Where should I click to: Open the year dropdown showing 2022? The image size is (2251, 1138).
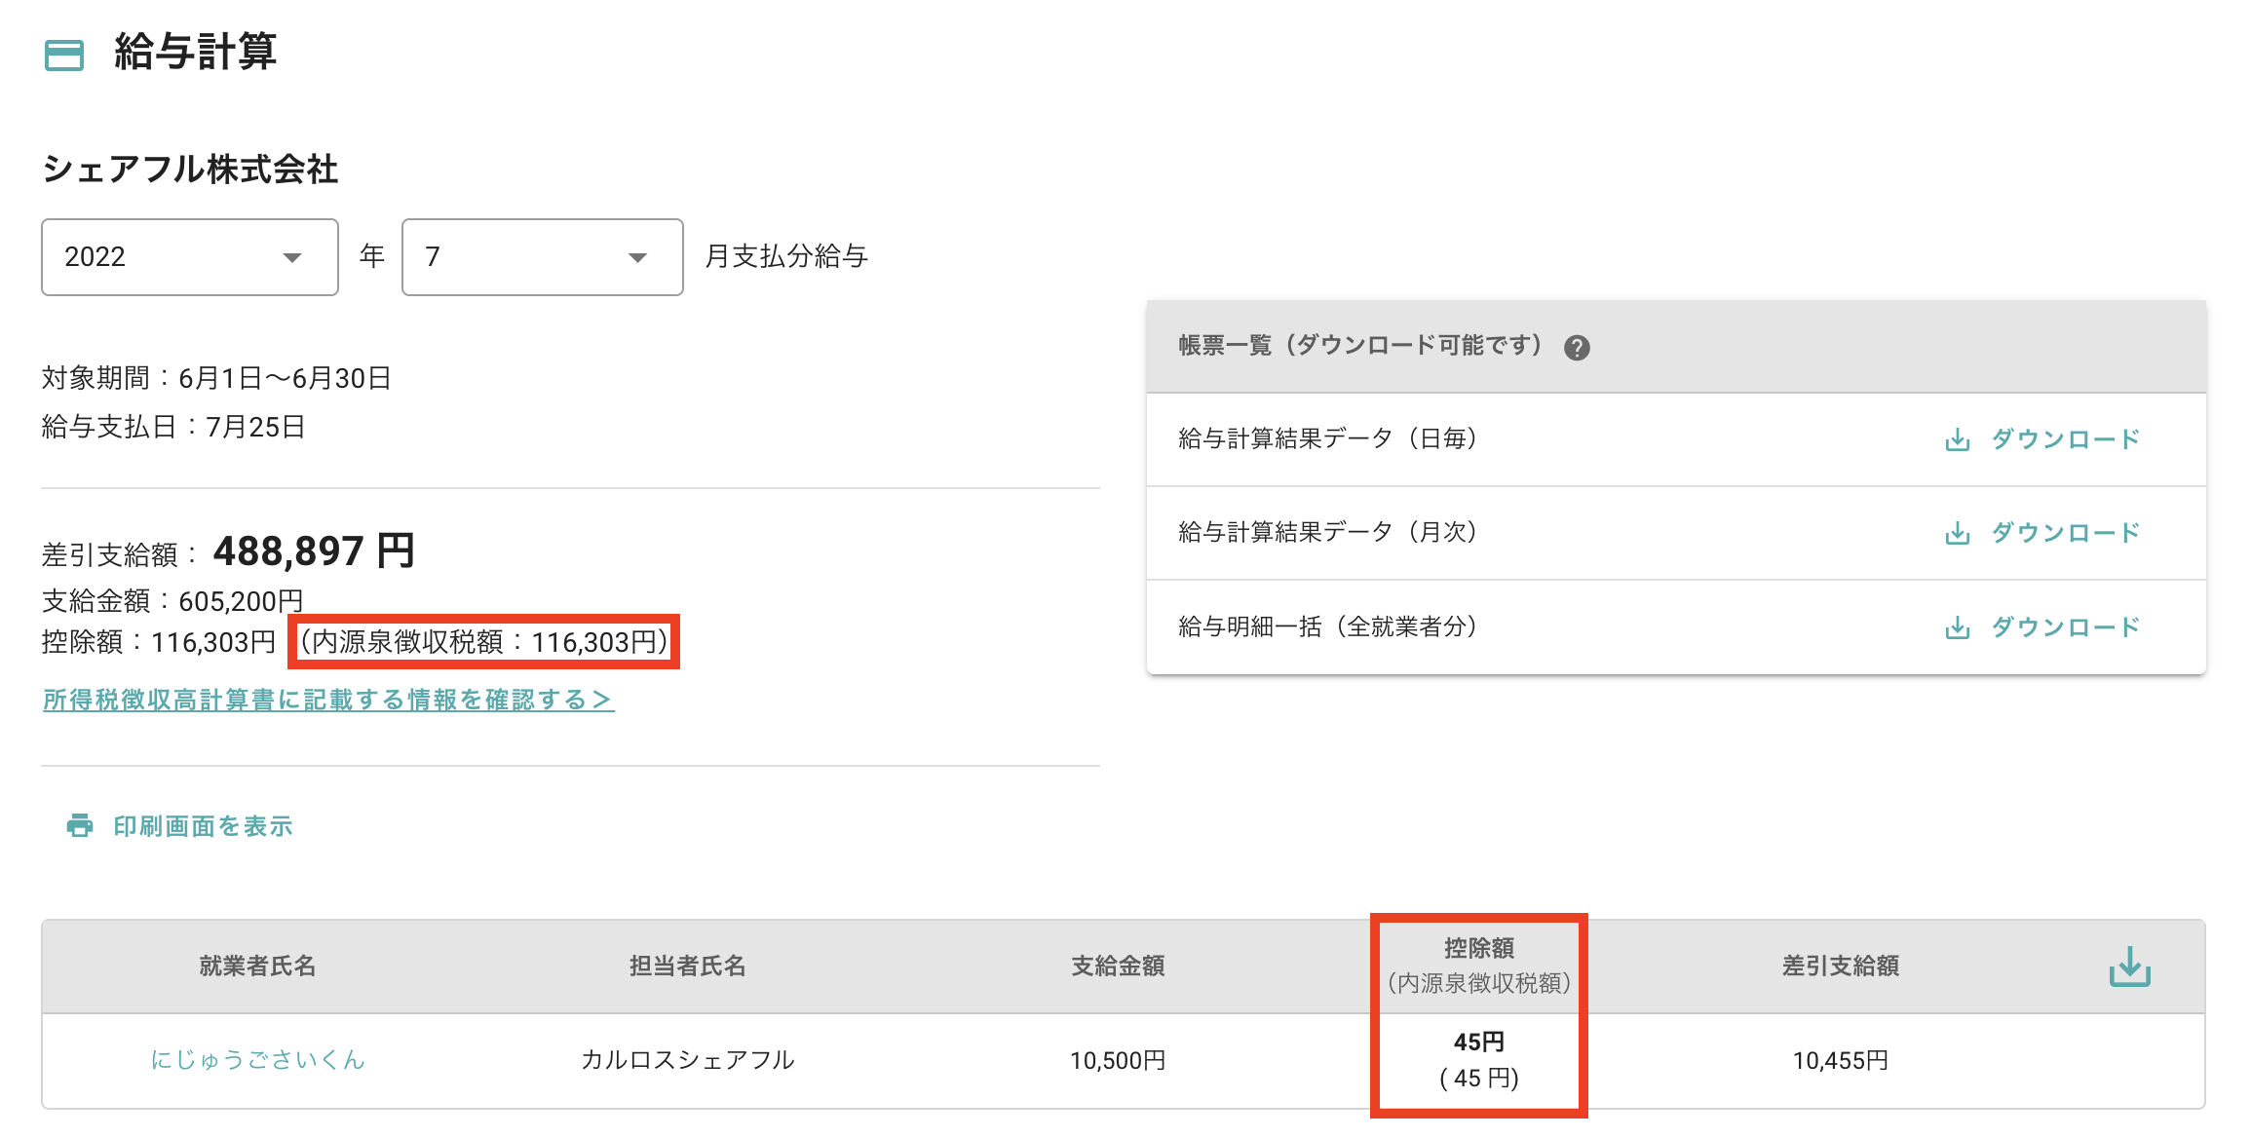coord(189,257)
